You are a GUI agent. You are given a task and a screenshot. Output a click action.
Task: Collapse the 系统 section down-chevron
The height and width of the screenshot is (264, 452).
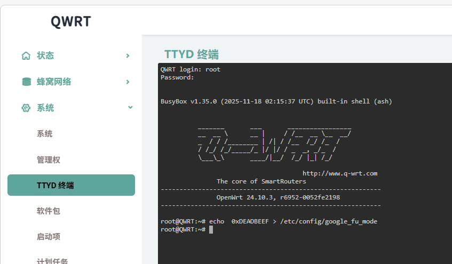[x=130, y=108]
